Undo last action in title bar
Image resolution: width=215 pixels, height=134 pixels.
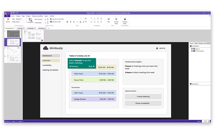click(x=14, y=13)
